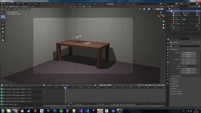Image resolution: width=201 pixels, height=113 pixels.
Task: Open the Material properties tab icon
Action: coord(168,80)
